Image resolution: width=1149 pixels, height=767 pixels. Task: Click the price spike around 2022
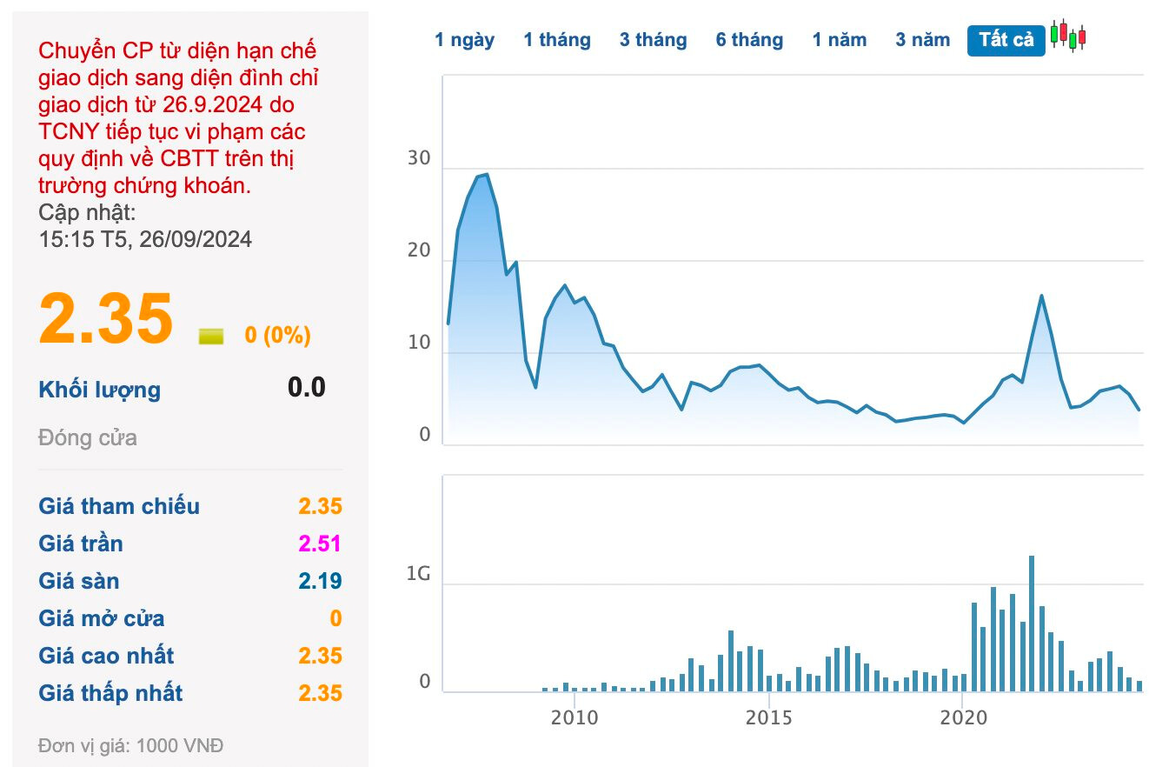pyautogui.click(x=1041, y=297)
